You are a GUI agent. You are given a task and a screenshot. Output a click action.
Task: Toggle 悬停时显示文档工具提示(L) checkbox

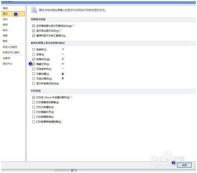coord(33,35)
